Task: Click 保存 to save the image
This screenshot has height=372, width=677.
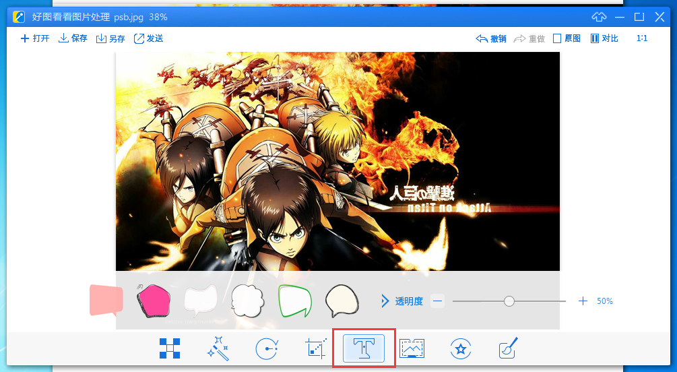Action: (73, 38)
